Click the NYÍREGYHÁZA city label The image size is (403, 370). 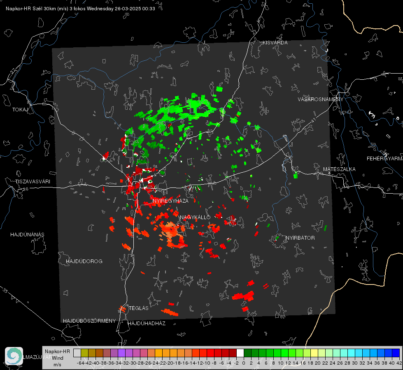(170, 201)
